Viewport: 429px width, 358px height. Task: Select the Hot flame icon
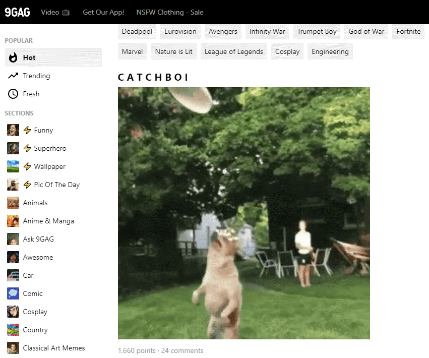(13, 57)
